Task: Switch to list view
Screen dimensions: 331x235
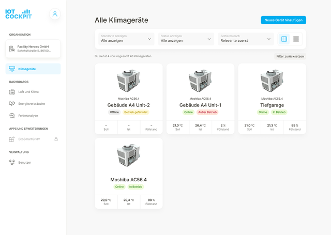Action: tap(296, 39)
